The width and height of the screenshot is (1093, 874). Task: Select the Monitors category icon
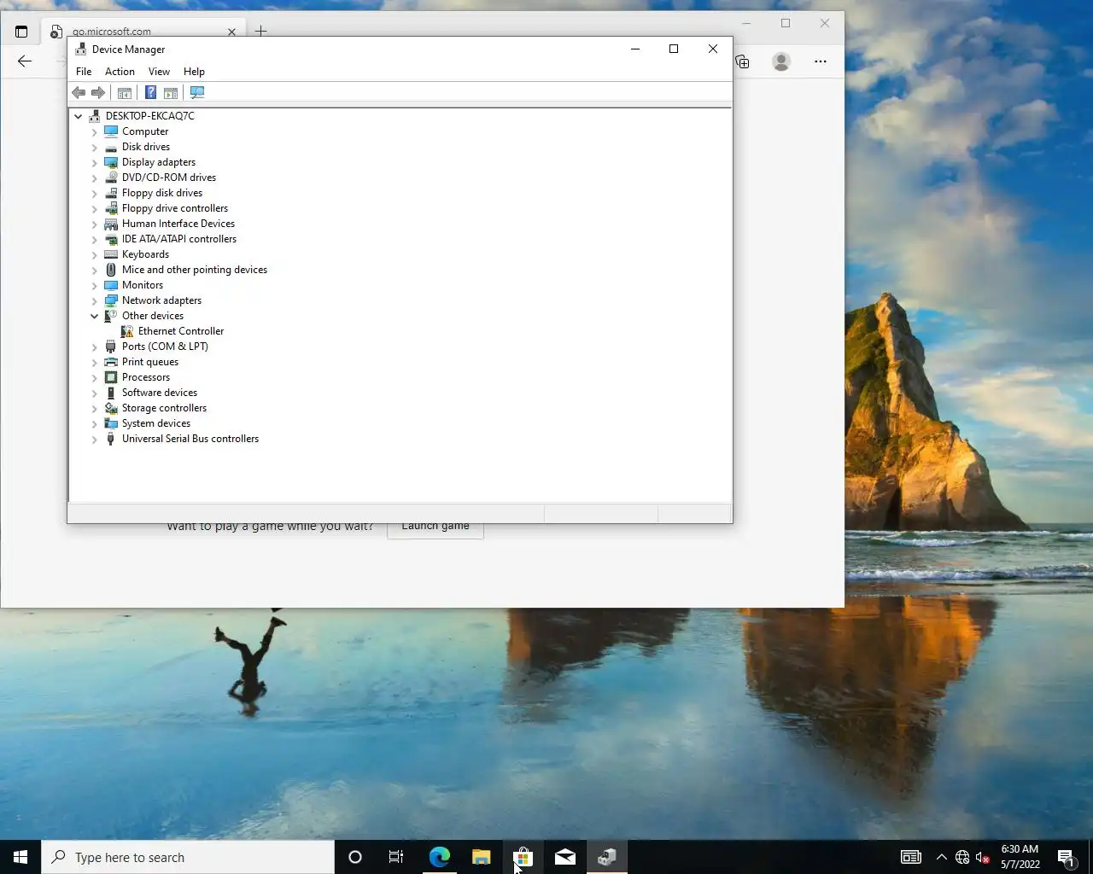(111, 285)
